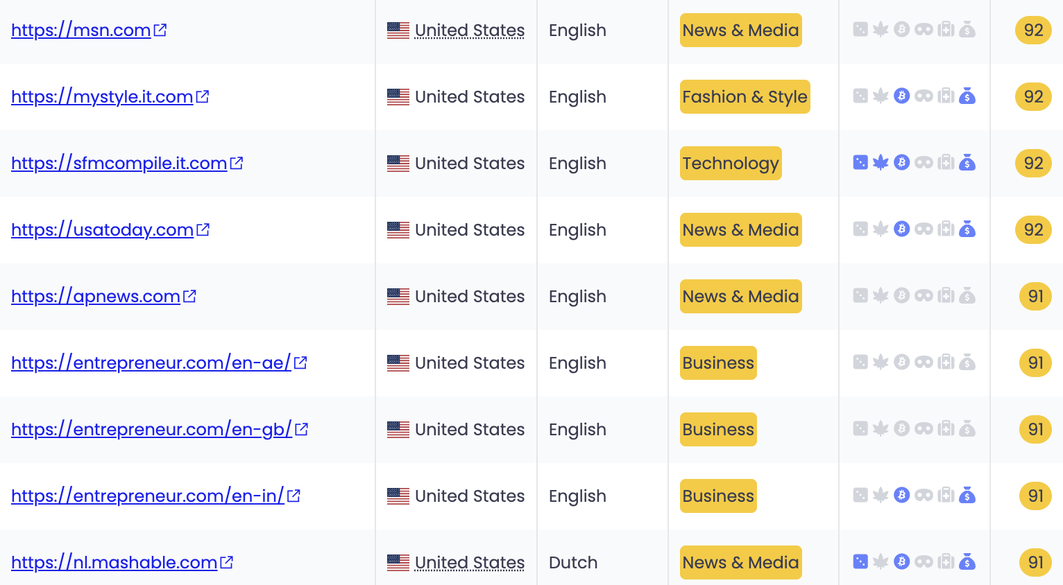Click the money bag icon for usatoday.com
Image resolution: width=1063 pixels, height=585 pixels.
967,229
